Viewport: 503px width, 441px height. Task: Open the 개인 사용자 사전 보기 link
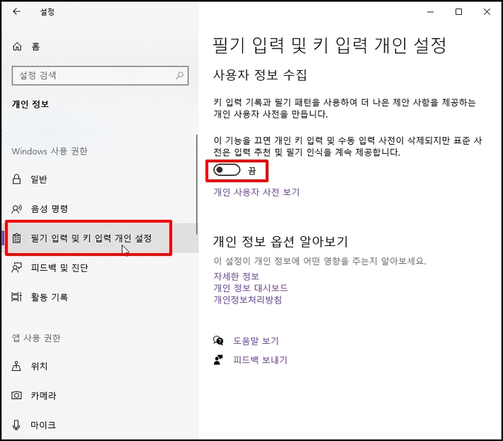[256, 192]
